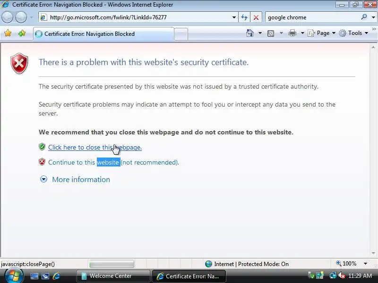Click the search box containing google chrome

pyautogui.click(x=312, y=17)
